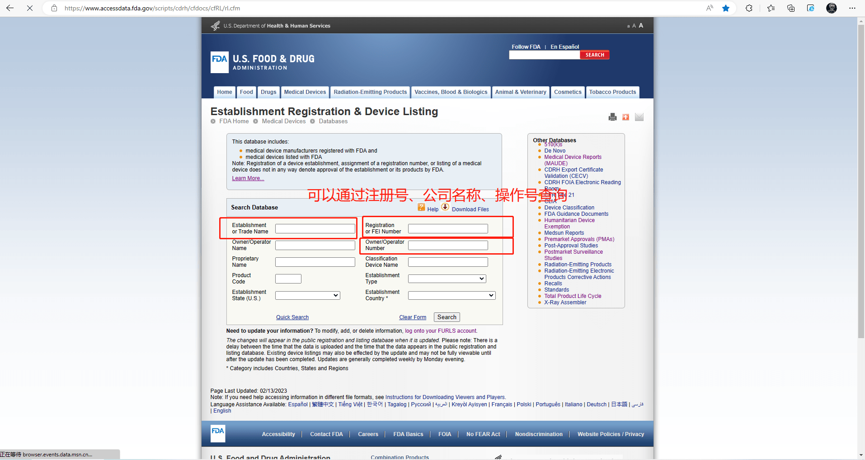Click the En Español link
The width and height of the screenshot is (865, 460).
564,46
